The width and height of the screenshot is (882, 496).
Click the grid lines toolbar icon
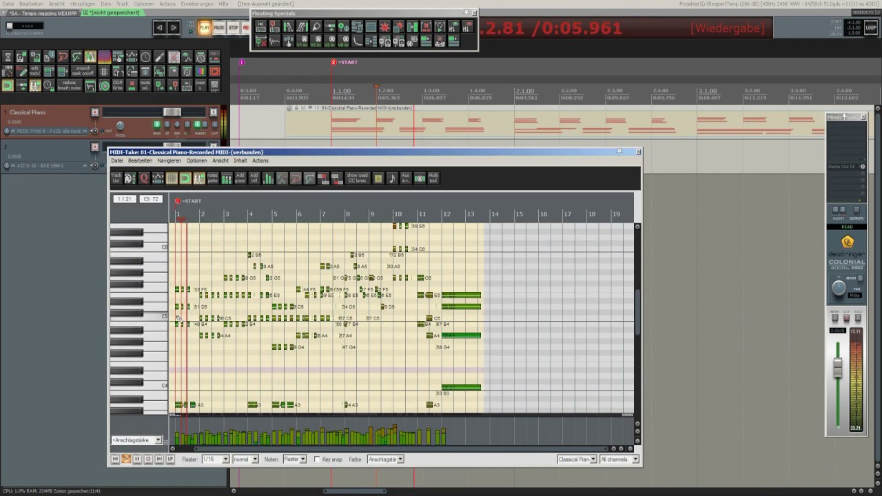click(x=104, y=71)
